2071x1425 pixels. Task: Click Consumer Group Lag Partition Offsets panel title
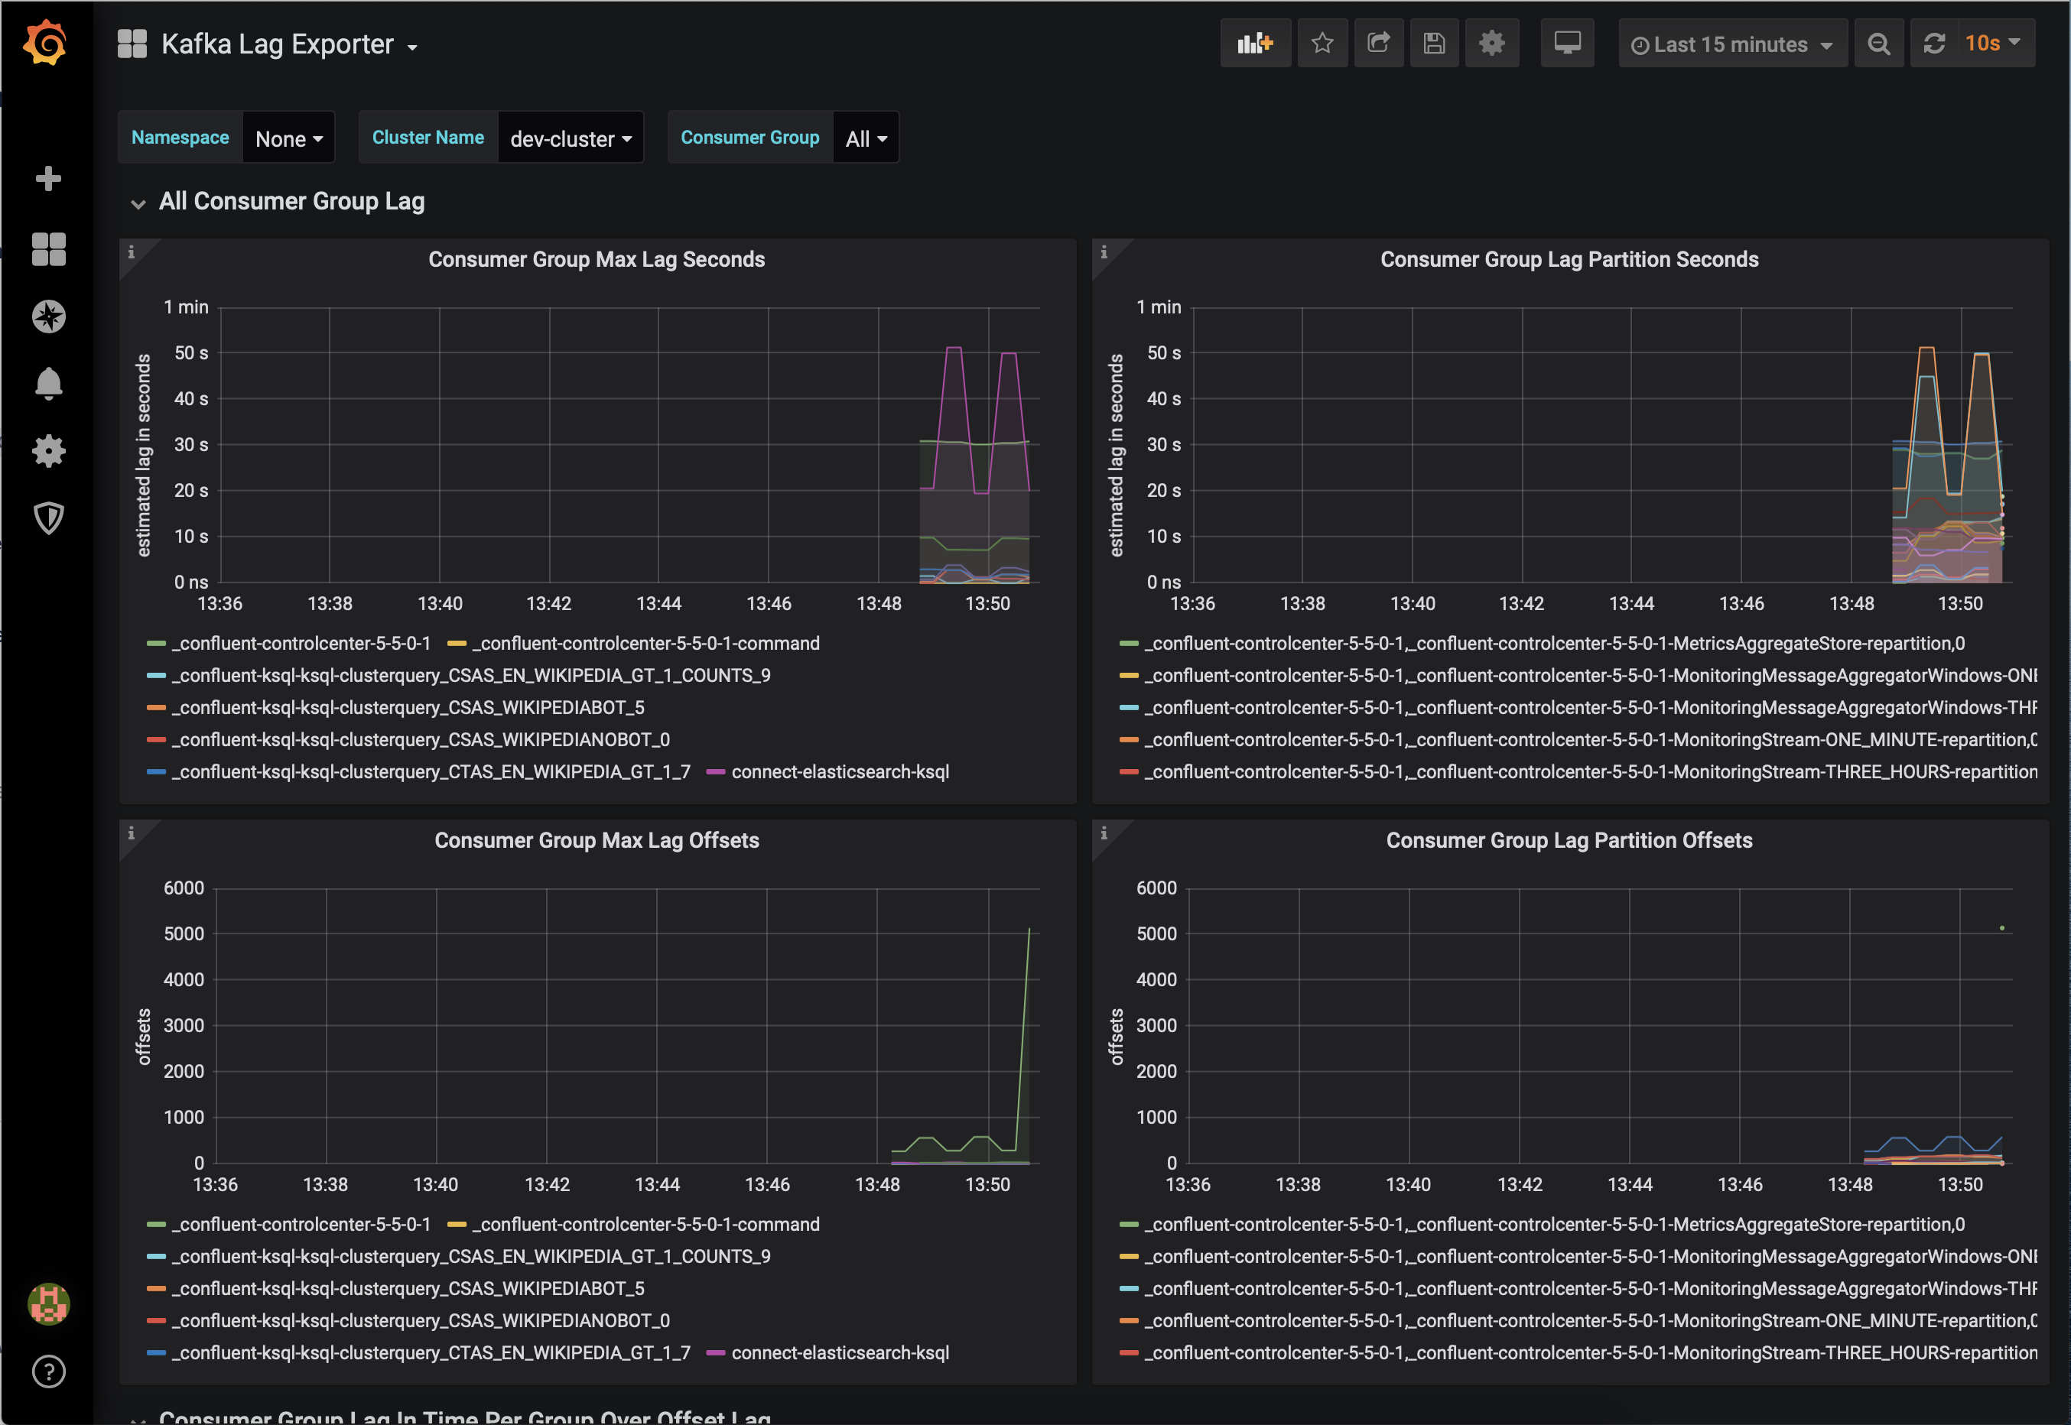point(1569,840)
